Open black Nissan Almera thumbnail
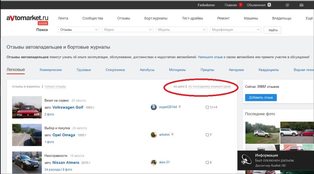Image resolution: width=314 pixels, height=174 pixels. [x=27, y=162]
